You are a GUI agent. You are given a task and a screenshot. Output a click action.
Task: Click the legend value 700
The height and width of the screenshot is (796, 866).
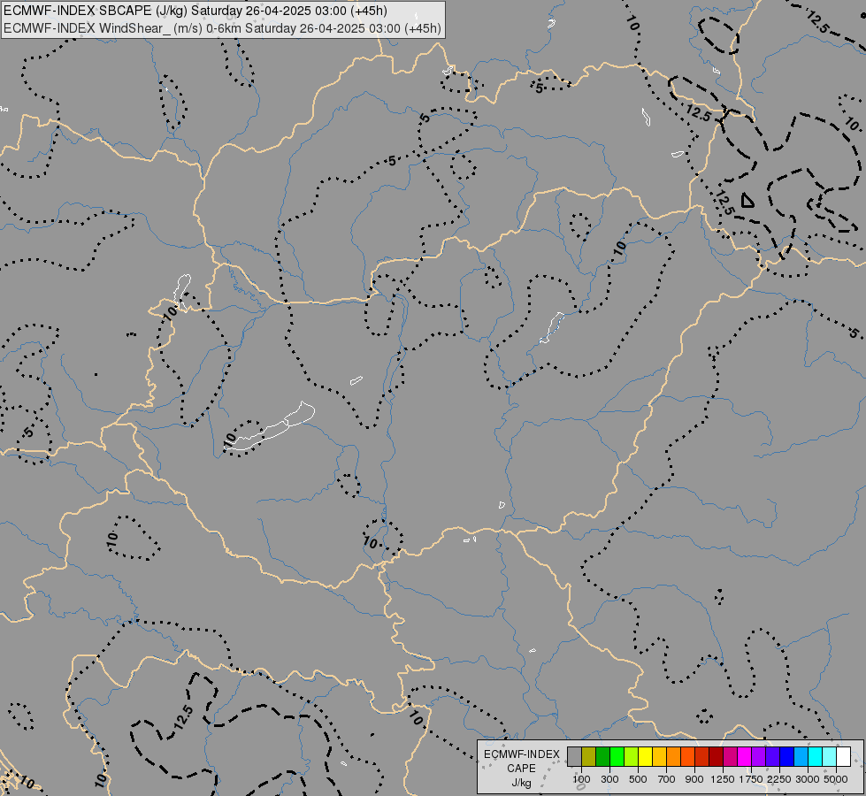667,779
